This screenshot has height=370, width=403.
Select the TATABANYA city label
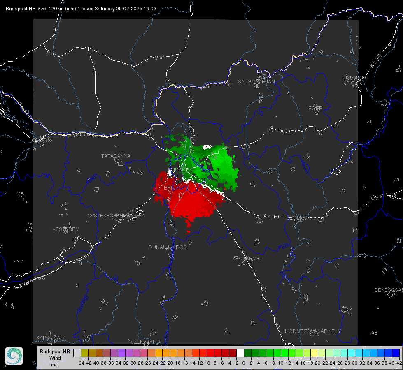pos(116,156)
